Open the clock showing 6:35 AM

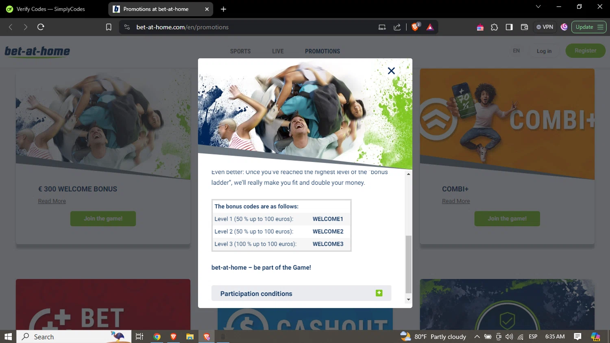(x=555, y=336)
